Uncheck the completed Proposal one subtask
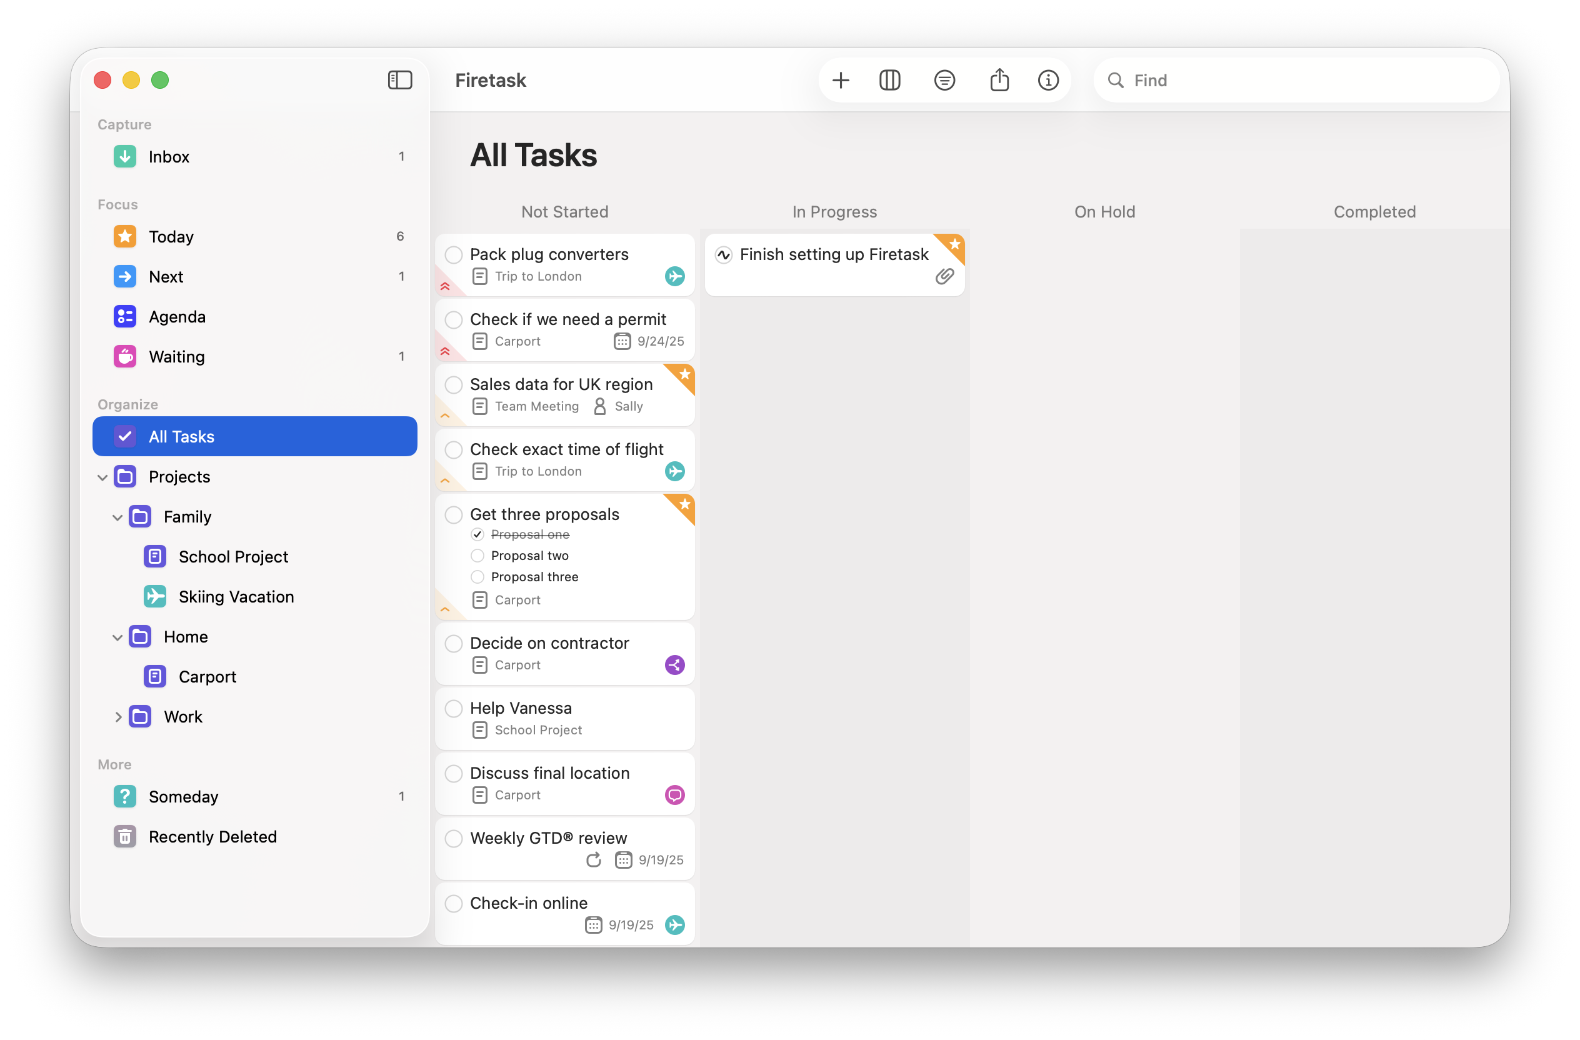The width and height of the screenshot is (1580, 1040). 477,534
